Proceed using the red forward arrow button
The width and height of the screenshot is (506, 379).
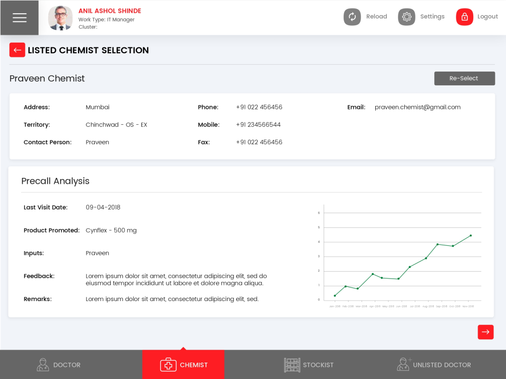pyautogui.click(x=485, y=332)
